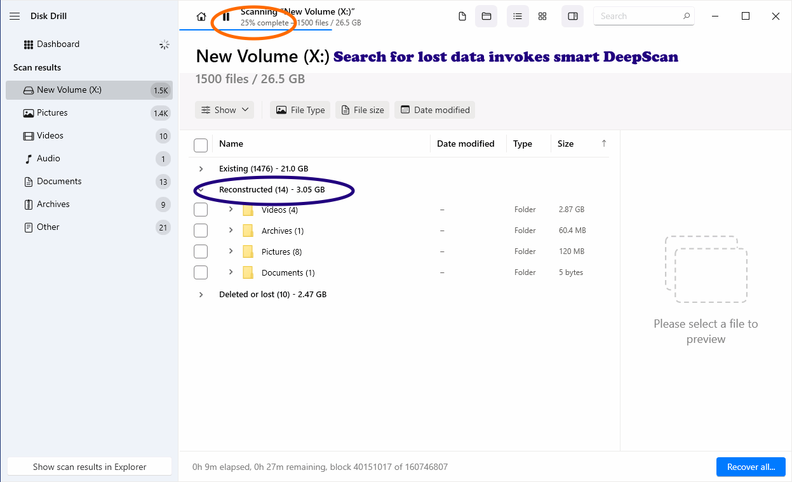Check the Archives (1) folder checkbox

201,231
